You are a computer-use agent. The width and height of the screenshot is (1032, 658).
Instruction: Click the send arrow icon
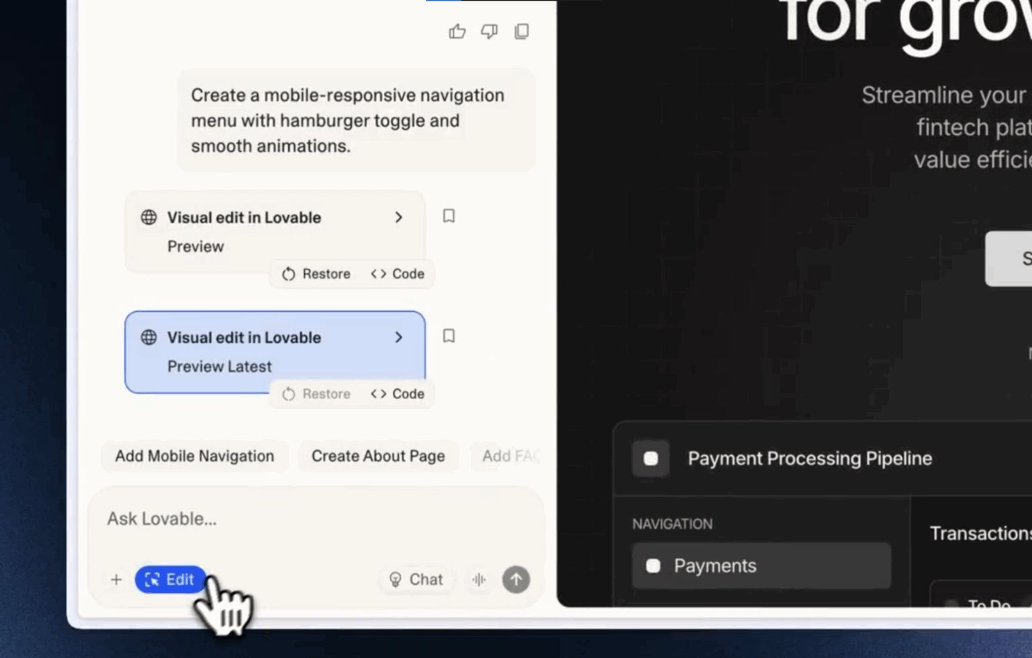[x=515, y=579]
